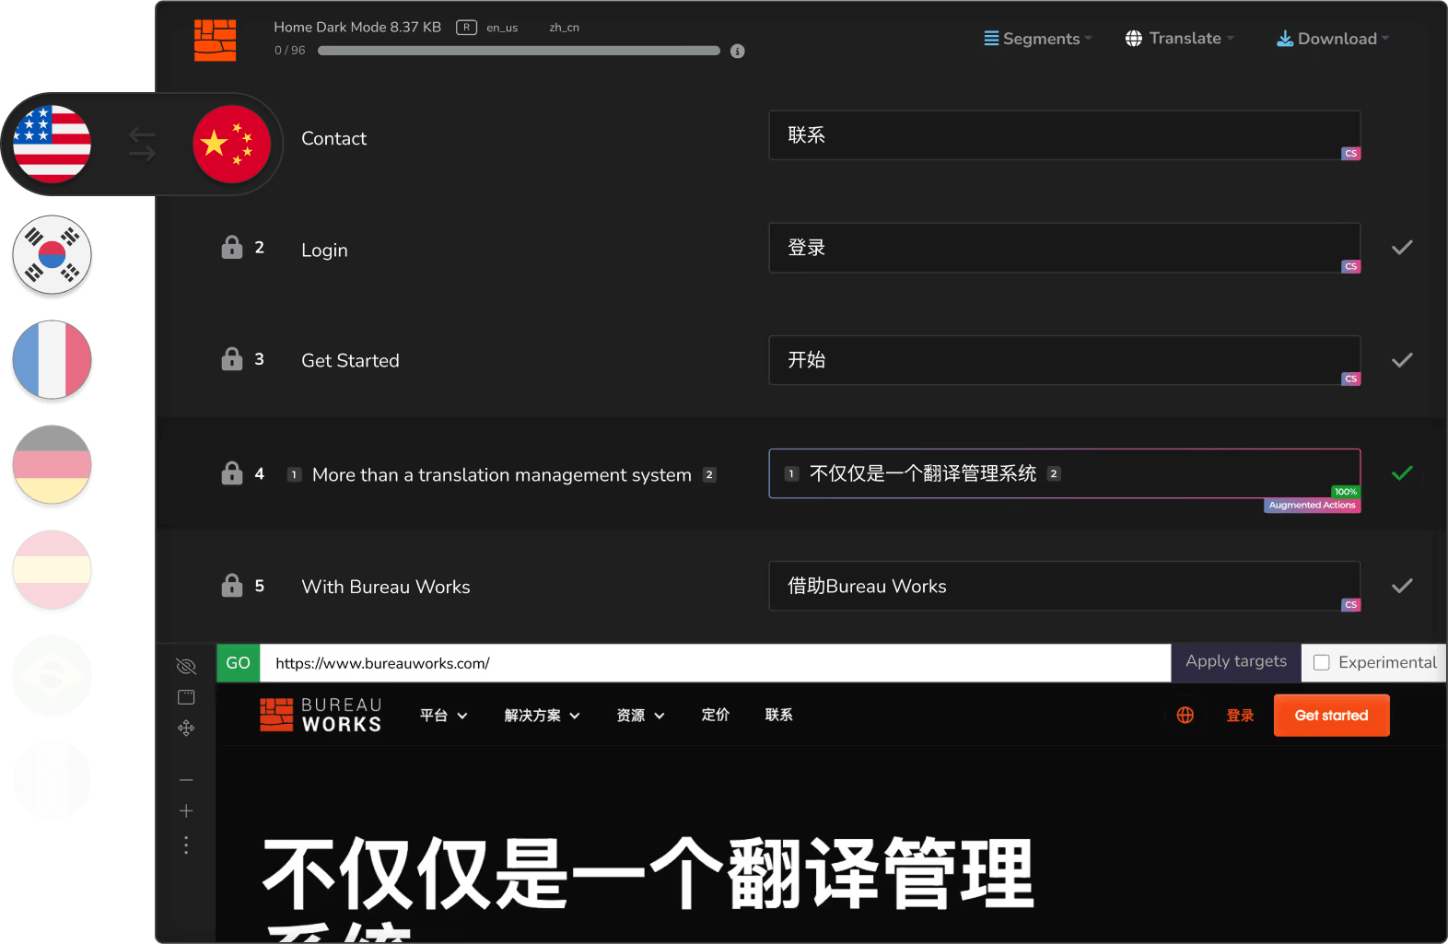Open the vertical three-dots menu in preview sidebar

186,845
